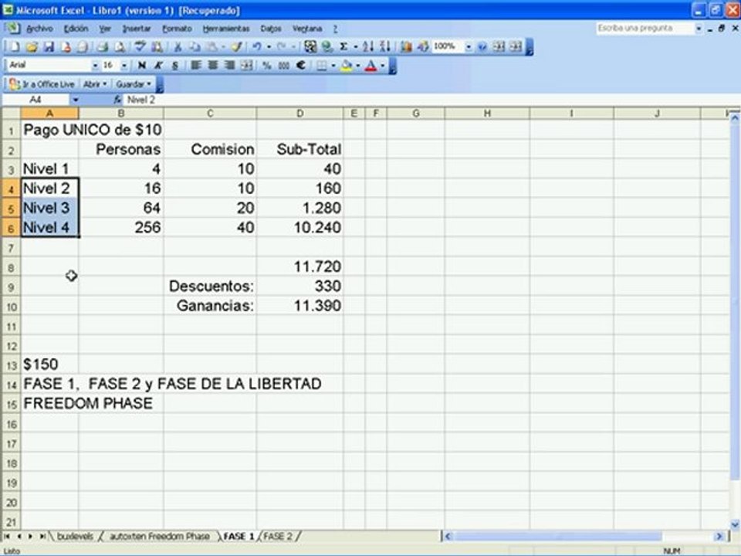Apply thousands separator style

tap(283, 66)
